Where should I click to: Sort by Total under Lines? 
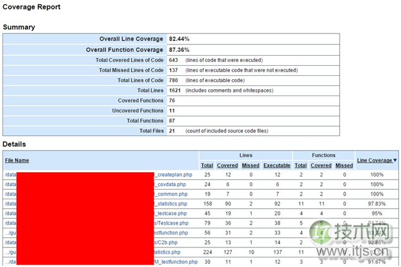coord(207,165)
